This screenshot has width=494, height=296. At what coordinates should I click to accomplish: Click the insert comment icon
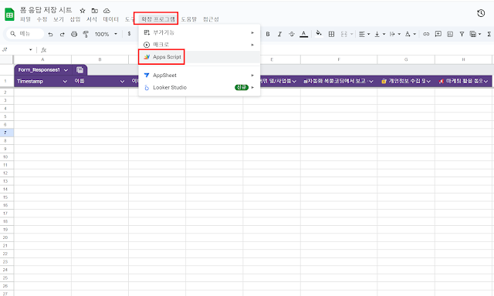[438, 34]
